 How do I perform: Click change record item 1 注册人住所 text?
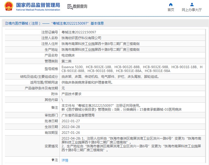coord(131,140)
